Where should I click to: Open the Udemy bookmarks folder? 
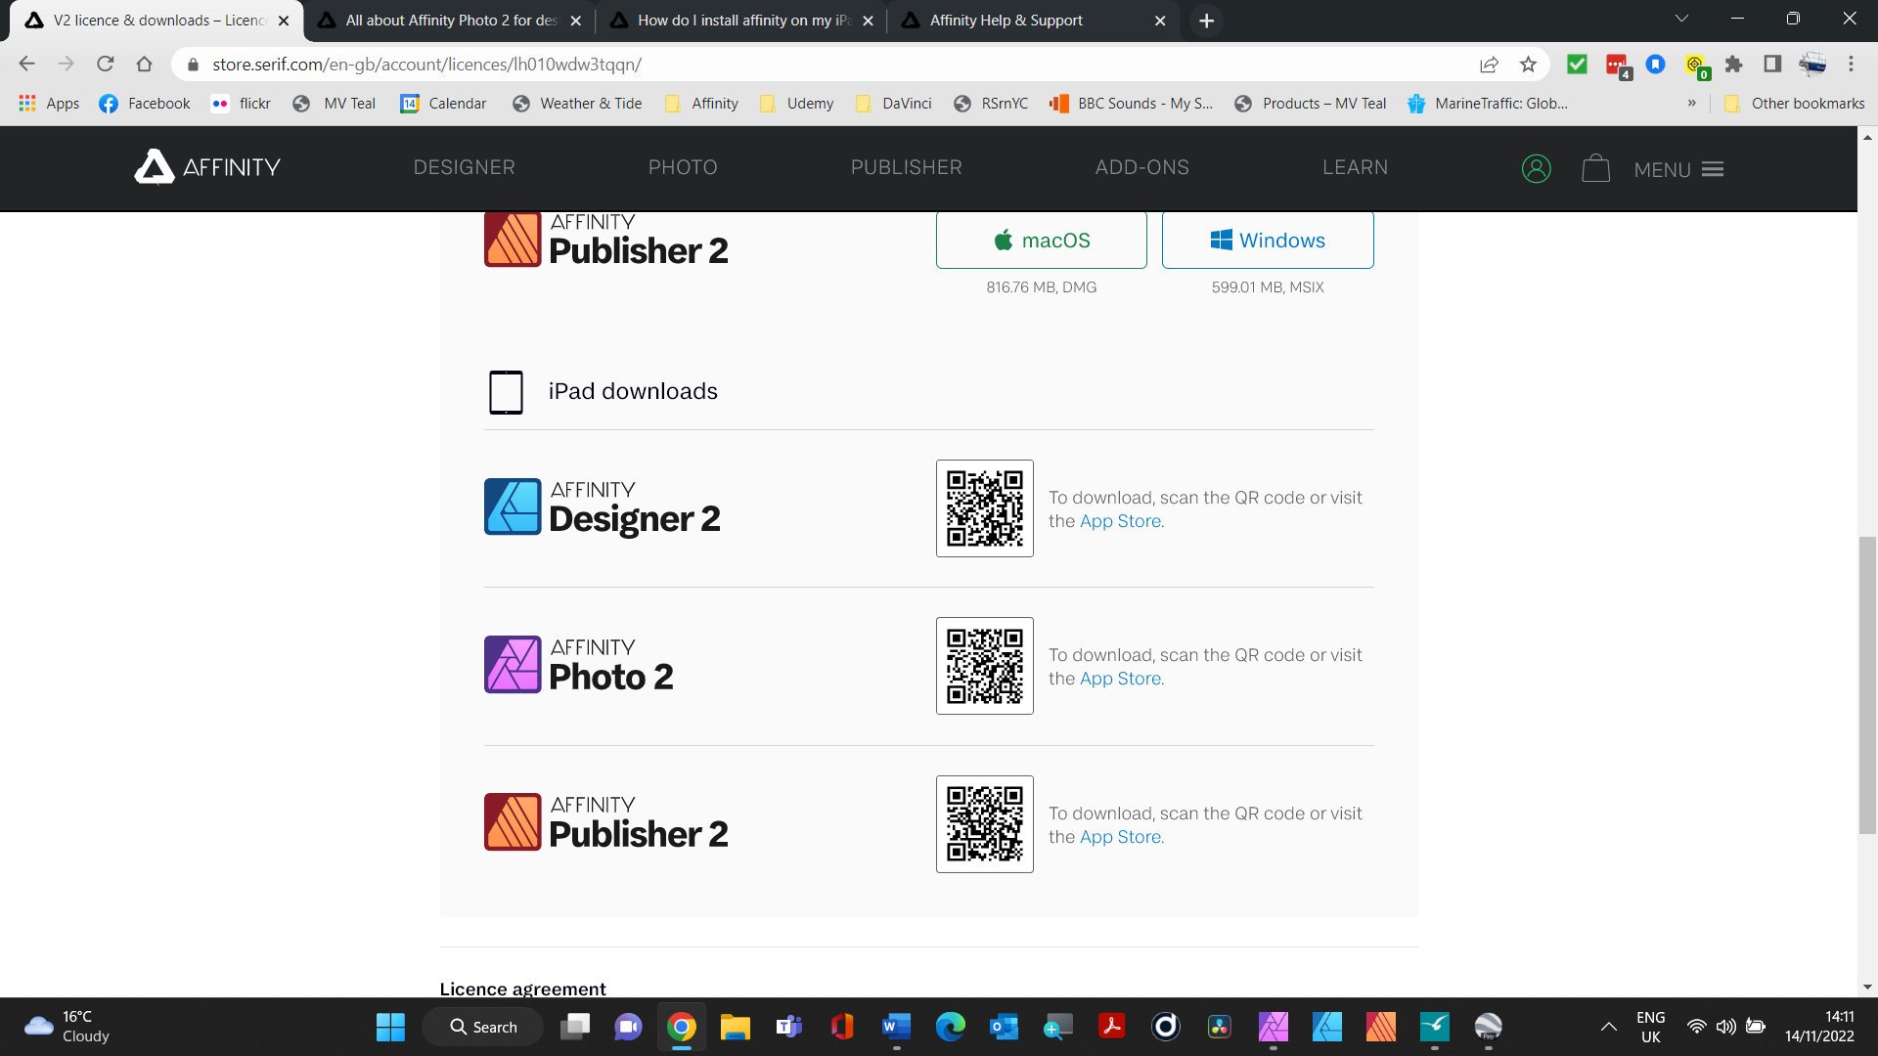coord(796,104)
